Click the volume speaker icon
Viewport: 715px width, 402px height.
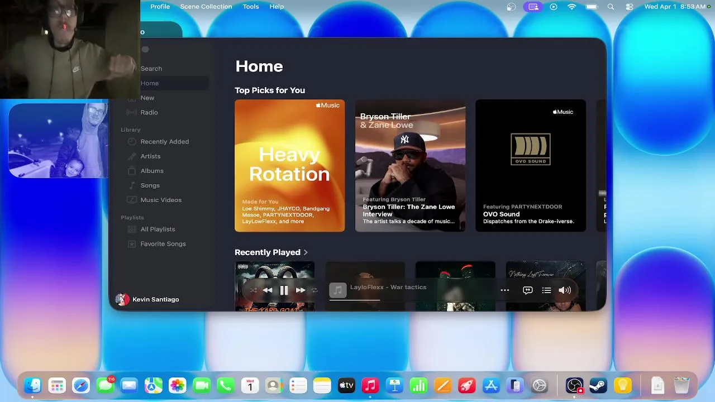[565, 290]
